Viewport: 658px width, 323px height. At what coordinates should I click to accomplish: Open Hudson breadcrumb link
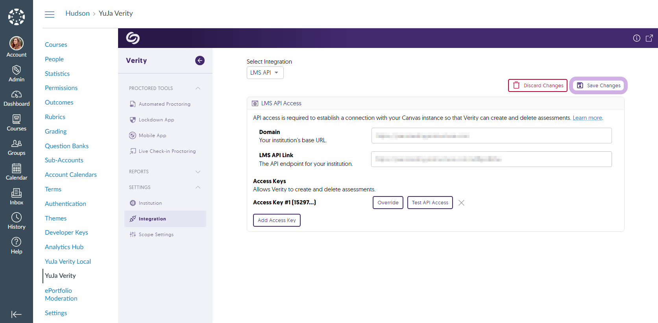tap(78, 13)
